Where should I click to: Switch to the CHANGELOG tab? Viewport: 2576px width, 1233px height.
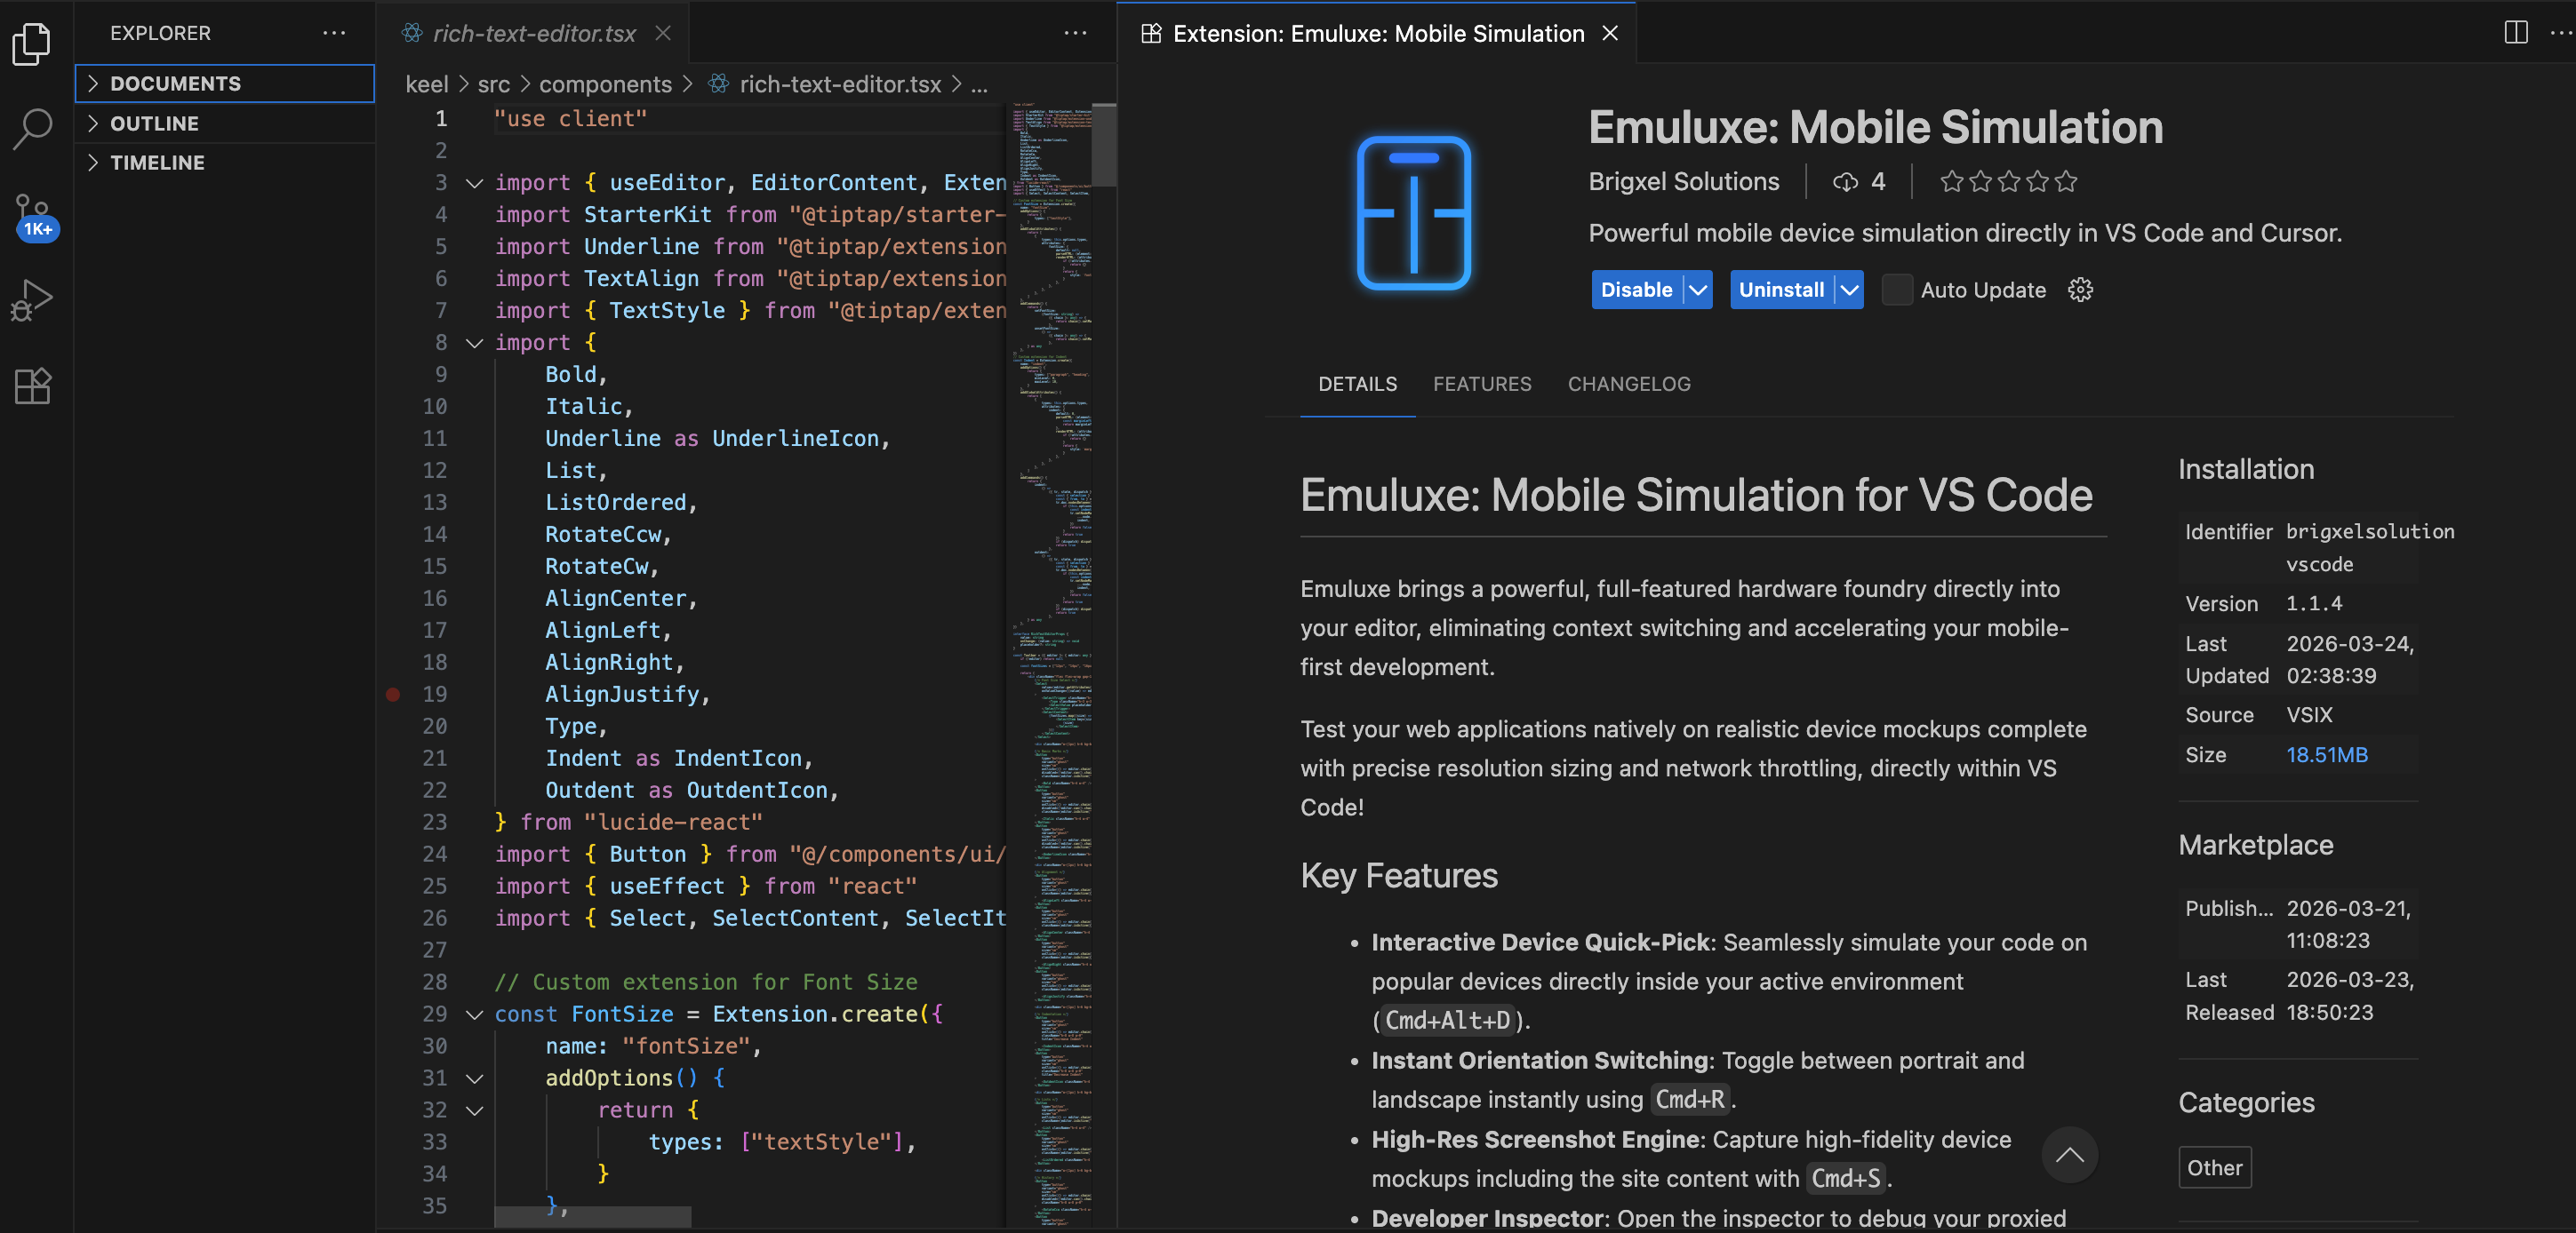(1628, 384)
